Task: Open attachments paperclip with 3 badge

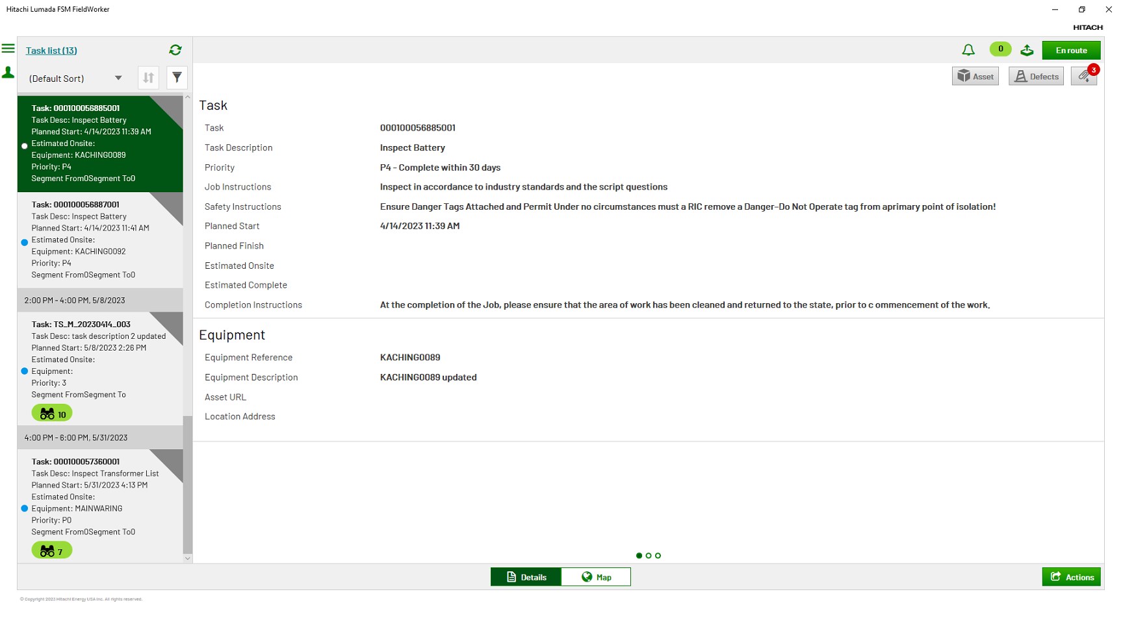Action: click(1084, 76)
